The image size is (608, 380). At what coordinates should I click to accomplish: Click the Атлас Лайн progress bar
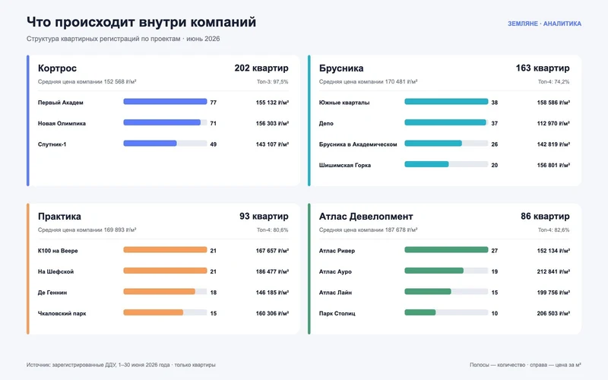(446, 292)
